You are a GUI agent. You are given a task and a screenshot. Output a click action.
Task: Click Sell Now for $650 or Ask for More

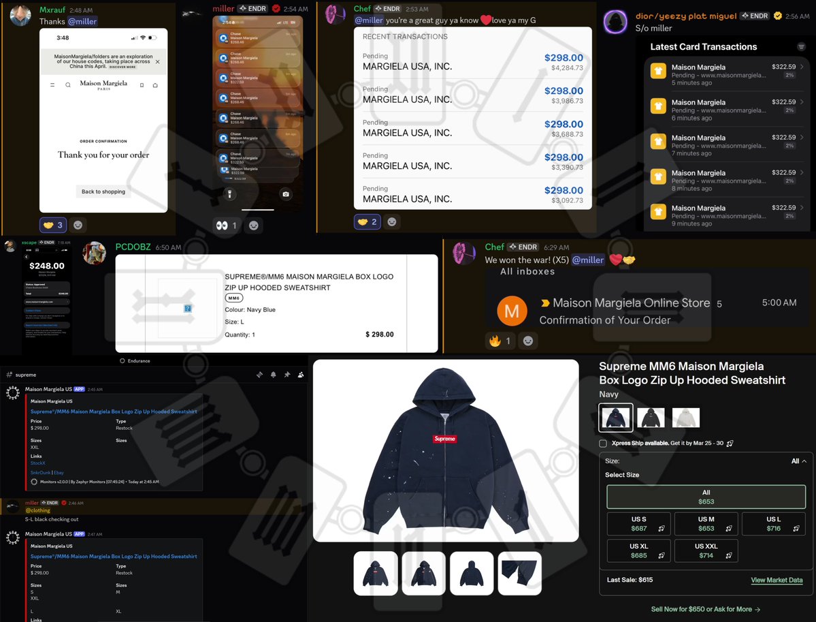point(705,609)
